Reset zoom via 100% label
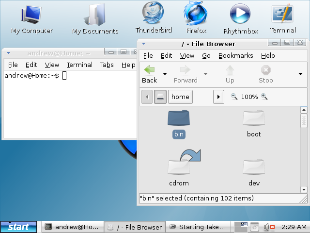The width and height of the screenshot is (310, 233). point(249,97)
